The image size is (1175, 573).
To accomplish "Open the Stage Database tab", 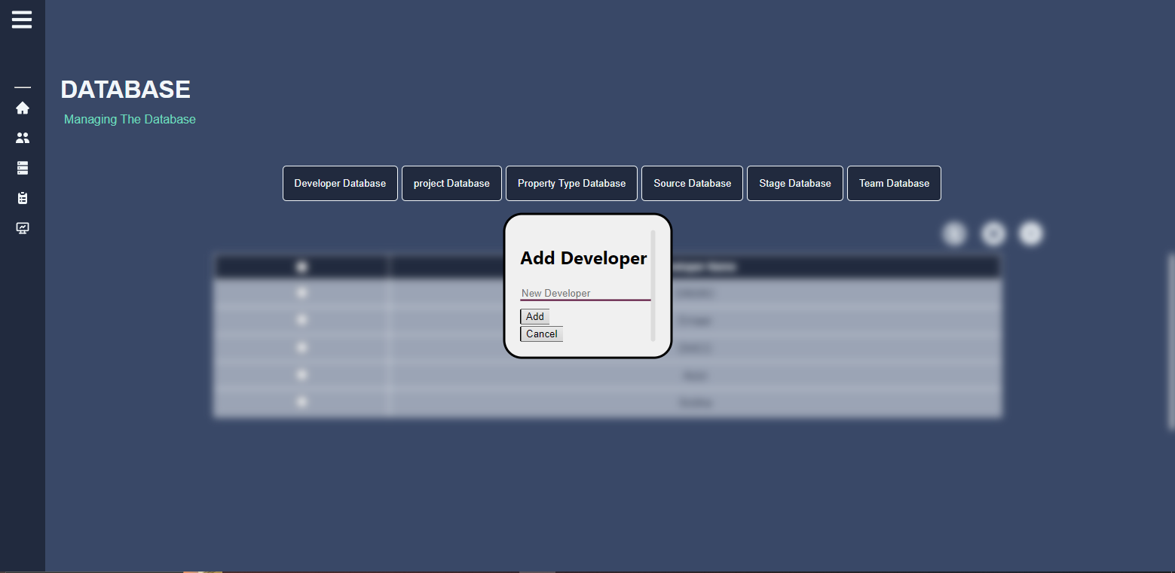I will pos(795,184).
